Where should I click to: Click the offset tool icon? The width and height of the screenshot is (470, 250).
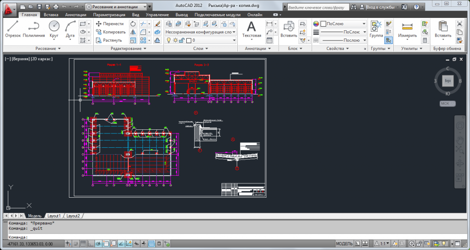[157, 40]
